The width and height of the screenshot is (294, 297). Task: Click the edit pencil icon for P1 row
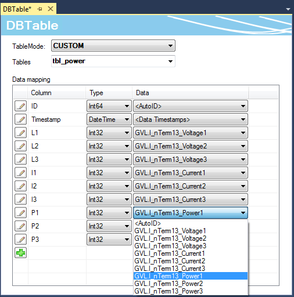click(x=20, y=213)
